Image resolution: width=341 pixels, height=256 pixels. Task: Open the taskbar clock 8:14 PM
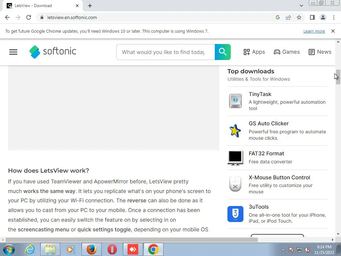point(324,250)
